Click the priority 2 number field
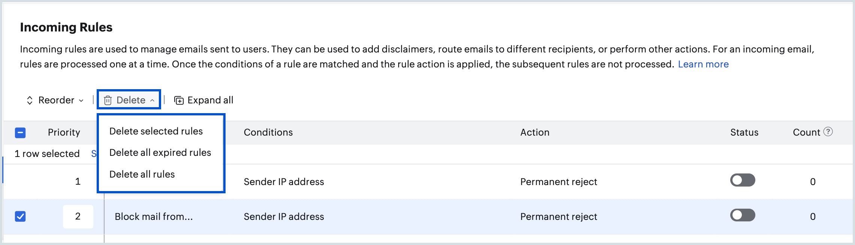The width and height of the screenshot is (855, 245). pos(78,217)
